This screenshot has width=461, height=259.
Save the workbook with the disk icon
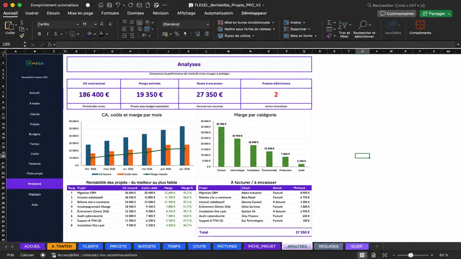click(x=109, y=5)
